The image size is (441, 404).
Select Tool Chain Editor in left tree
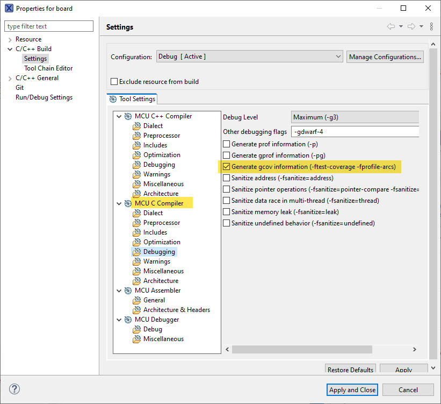[x=48, y=68]
